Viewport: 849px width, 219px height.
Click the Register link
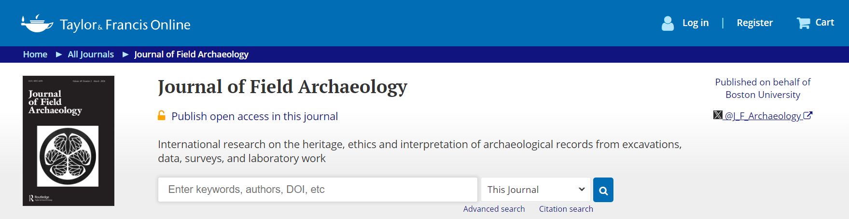(x=754, y=23)
